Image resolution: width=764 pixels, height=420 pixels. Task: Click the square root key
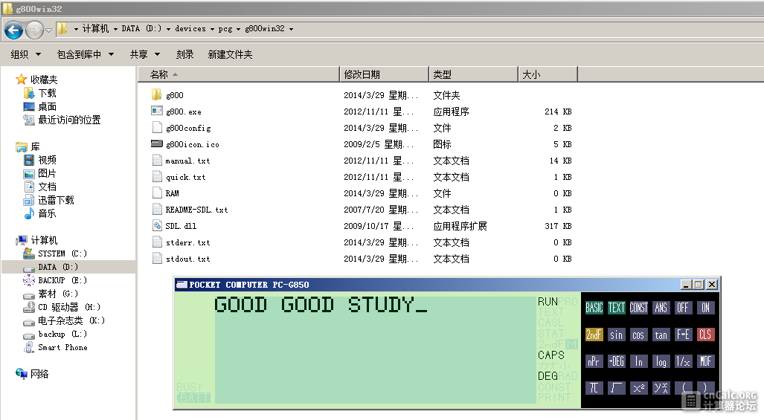click(x=616, y=387)
